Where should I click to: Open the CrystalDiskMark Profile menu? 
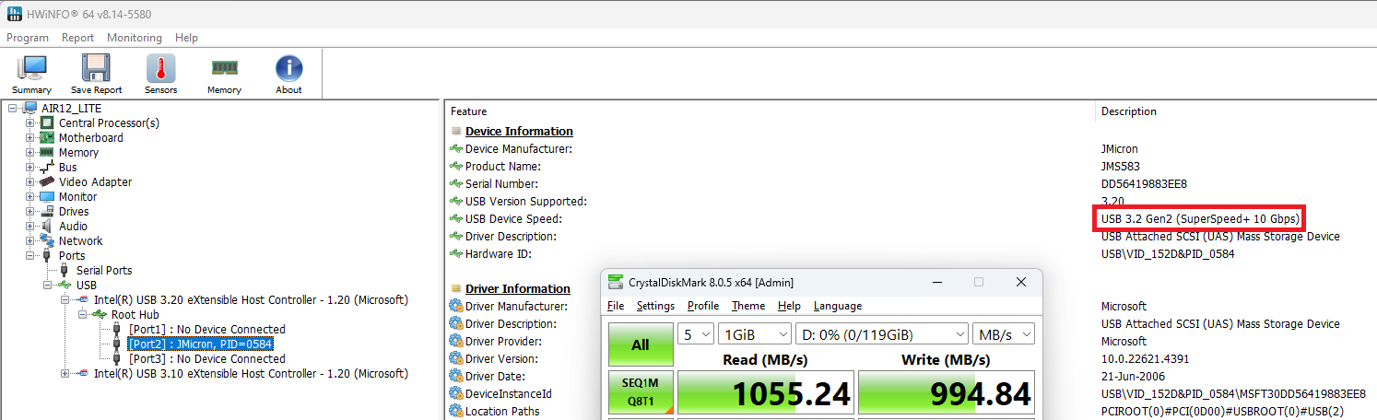coord(703,306)
